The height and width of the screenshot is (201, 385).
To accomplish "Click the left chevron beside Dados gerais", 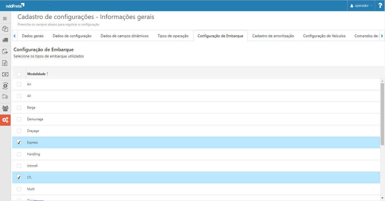I will tap(14, 35).
